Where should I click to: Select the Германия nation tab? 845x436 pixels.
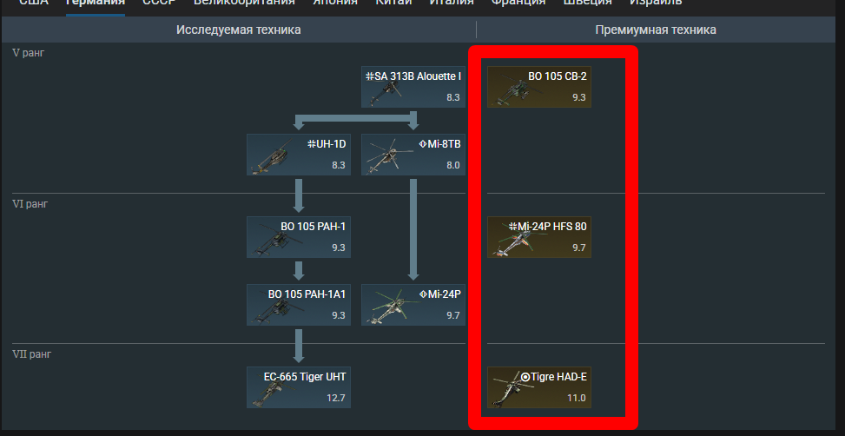(95, 3)
